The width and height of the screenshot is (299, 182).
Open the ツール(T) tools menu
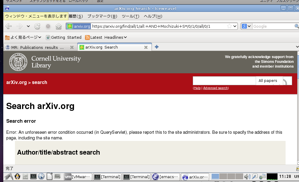130,16
